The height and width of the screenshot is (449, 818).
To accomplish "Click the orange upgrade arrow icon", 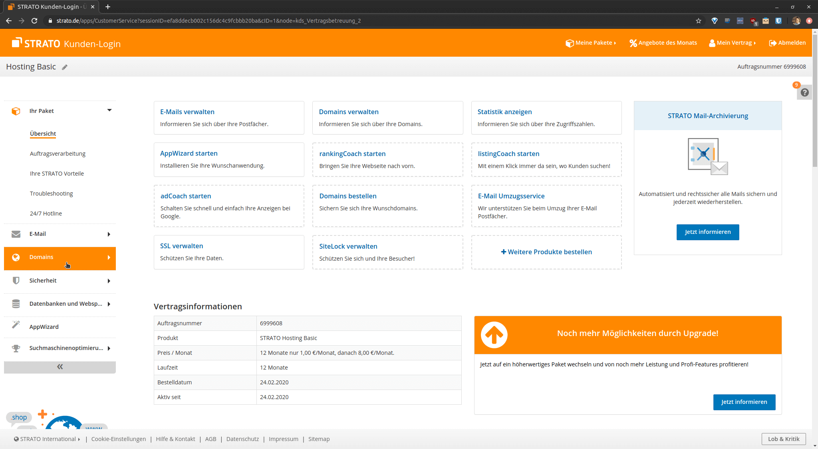I will coord(494,335).
